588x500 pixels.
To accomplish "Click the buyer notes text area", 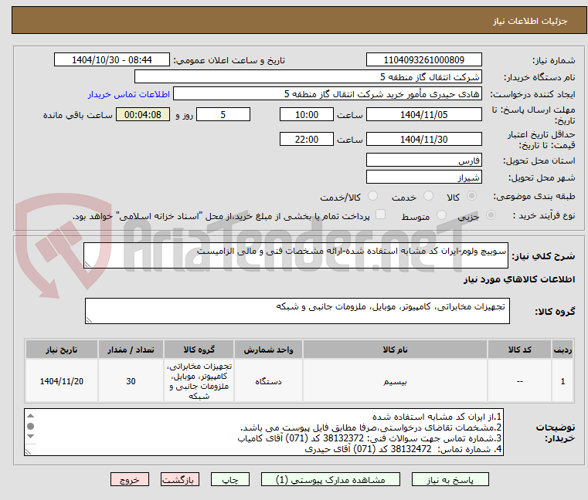I will 264,432.
